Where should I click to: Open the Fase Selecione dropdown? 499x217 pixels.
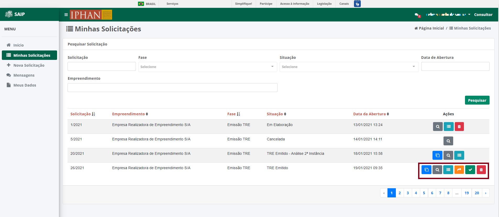pyautogui.click(x=208, y=67)
